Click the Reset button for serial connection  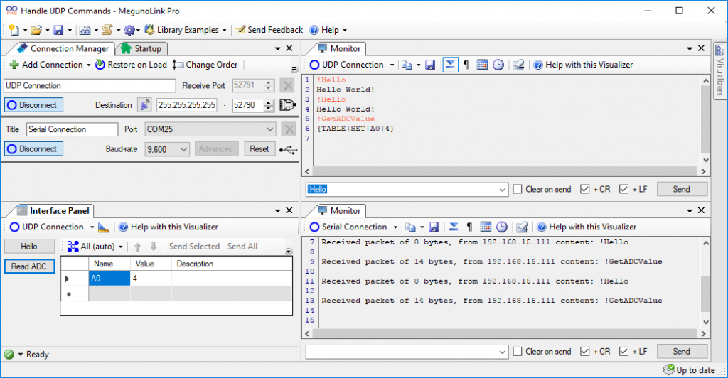click(259, 149)
